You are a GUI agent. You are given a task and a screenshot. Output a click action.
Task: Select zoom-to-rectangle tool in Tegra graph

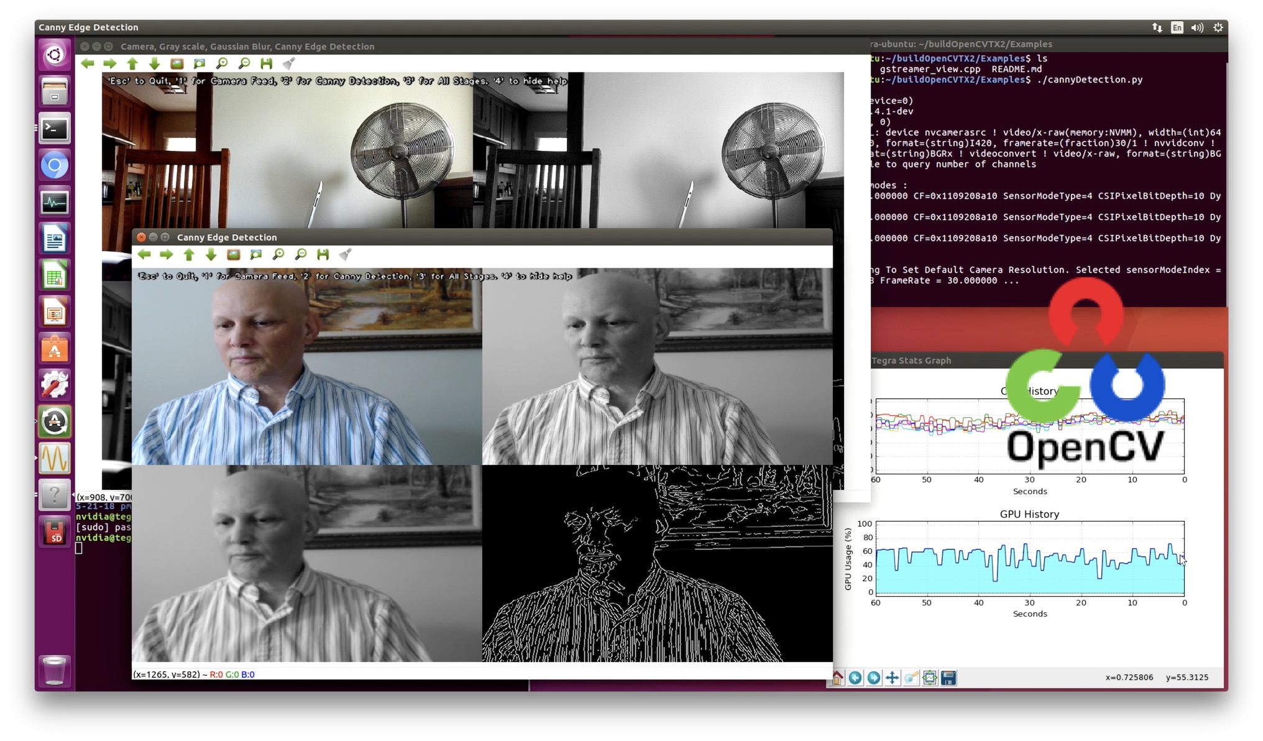tap(911, 678)
